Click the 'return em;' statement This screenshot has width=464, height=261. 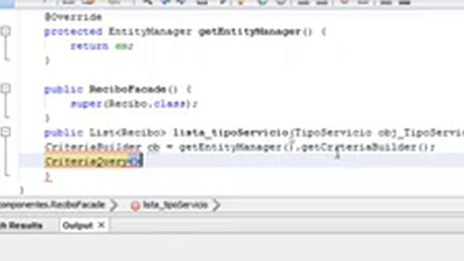(x=101, y=46)
